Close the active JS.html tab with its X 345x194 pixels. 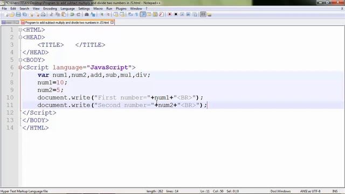(112, 23)
